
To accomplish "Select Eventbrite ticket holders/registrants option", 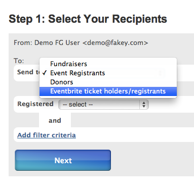I will click(108, 91).
